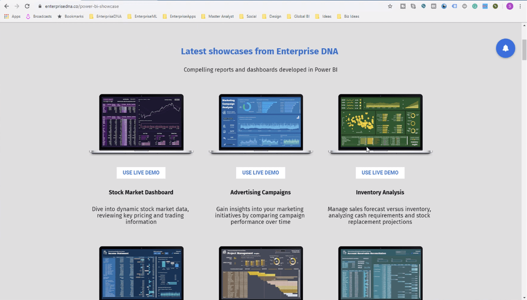Screen dimensions: 527x300
Task: Open the Inventory Analysis laptop thumbnail
Action: (380, 124)
